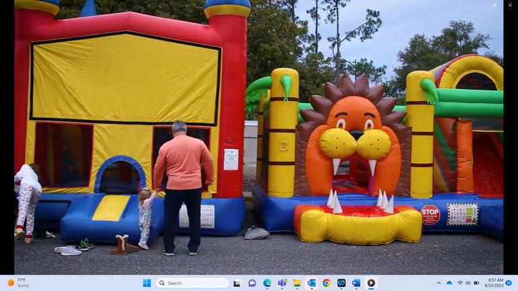Open Microsoft Teams from the taskbar
The height and width of the screenshot is (291, 518).
pyautogui.click(x=282, y=283)
